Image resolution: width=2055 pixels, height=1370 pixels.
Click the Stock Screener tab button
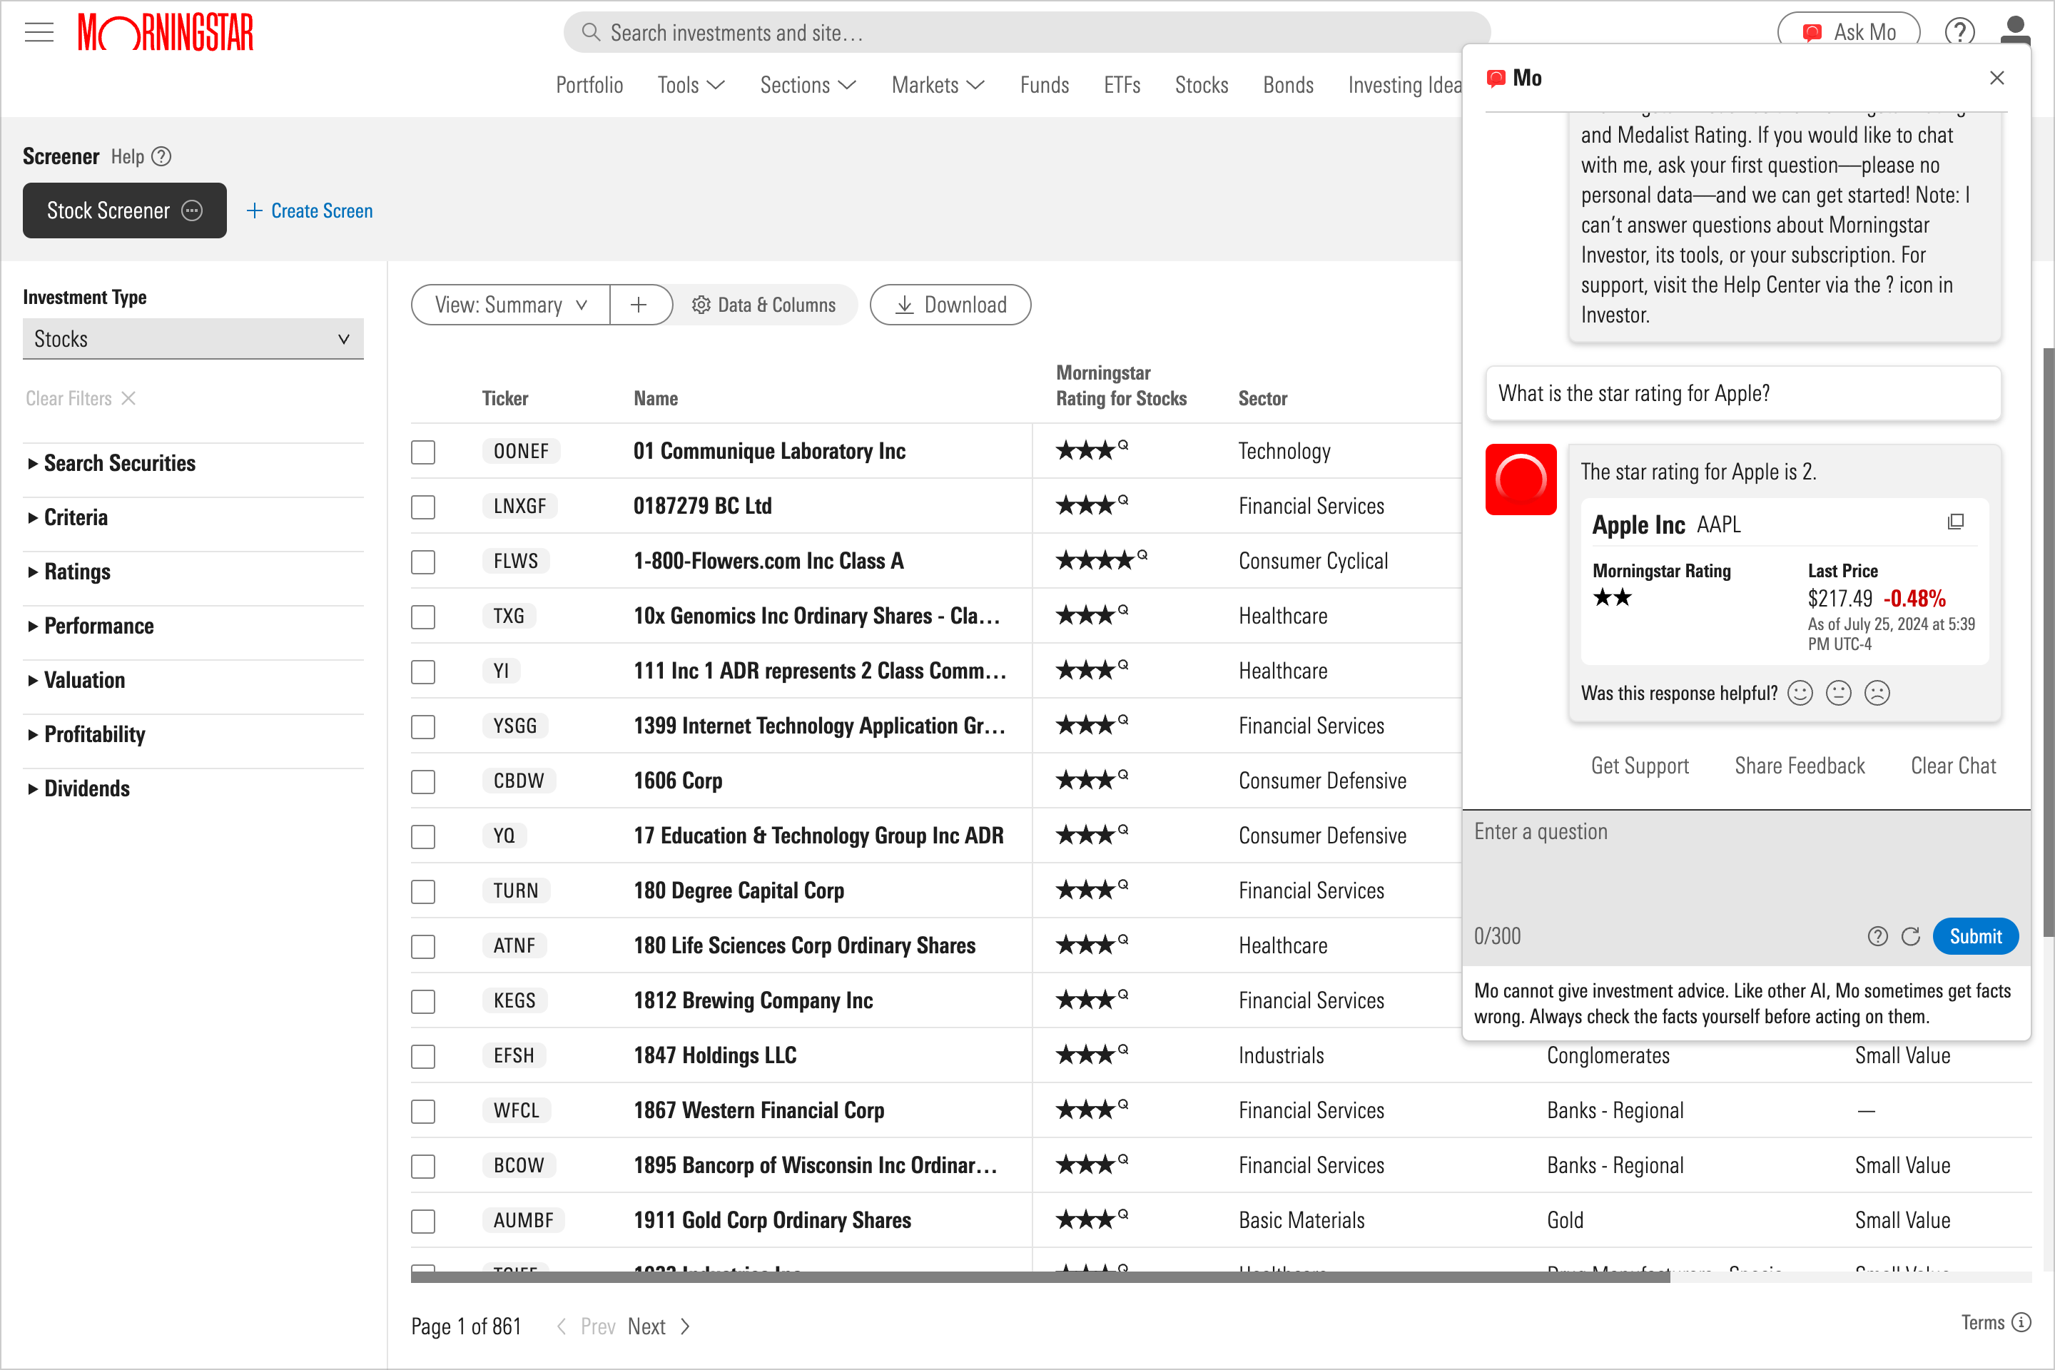point(124,210)
